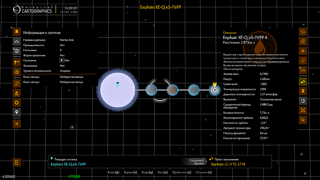Click the Аргумент перицентра value 294,26°
The width and height of the screenshot is (320, 180).
[x=265, y=128]
